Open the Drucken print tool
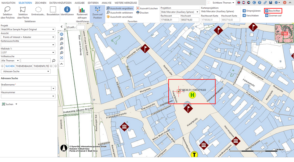This screenshot has height=162, width=294. point(142,13)
